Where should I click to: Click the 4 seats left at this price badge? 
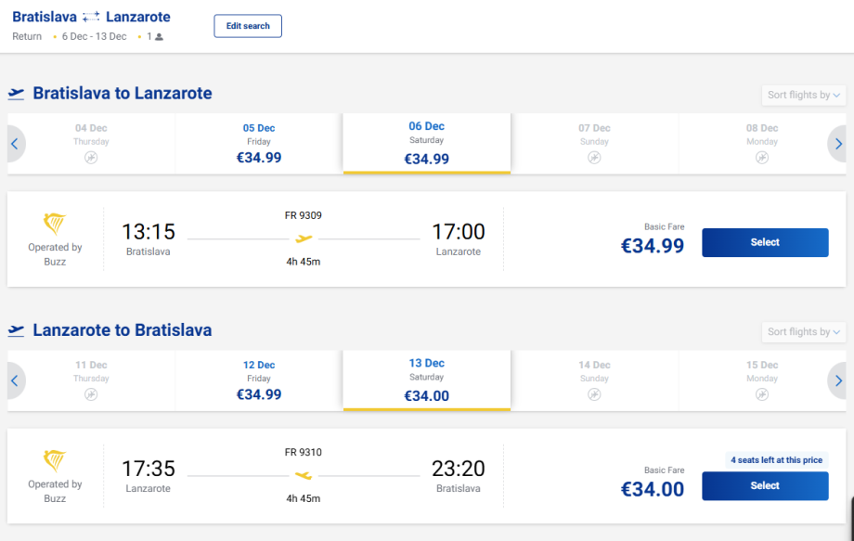776,460
